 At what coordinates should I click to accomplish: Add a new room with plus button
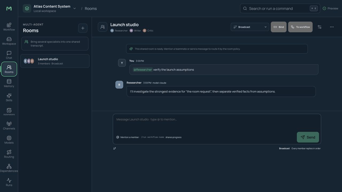click(x=83, y=28)
